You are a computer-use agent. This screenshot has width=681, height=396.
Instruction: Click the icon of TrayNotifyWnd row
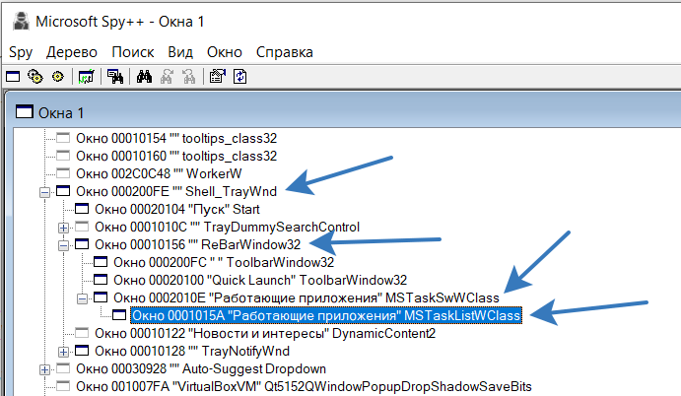[x=82, y=351]
